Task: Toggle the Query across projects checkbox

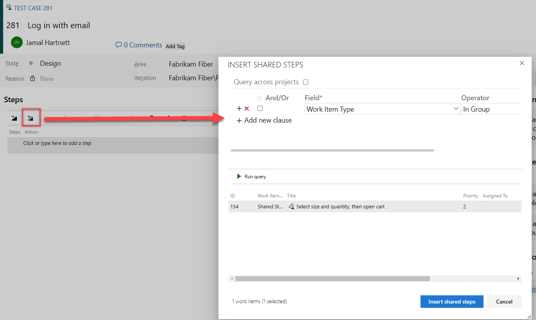Action: (306, 82)
